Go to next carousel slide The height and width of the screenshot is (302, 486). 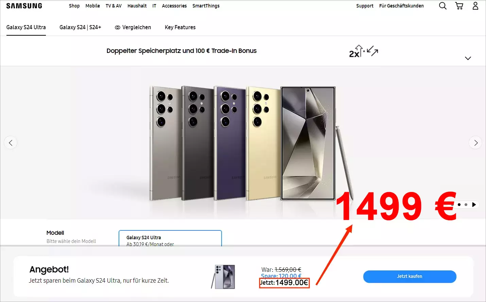tap(475, 143)
